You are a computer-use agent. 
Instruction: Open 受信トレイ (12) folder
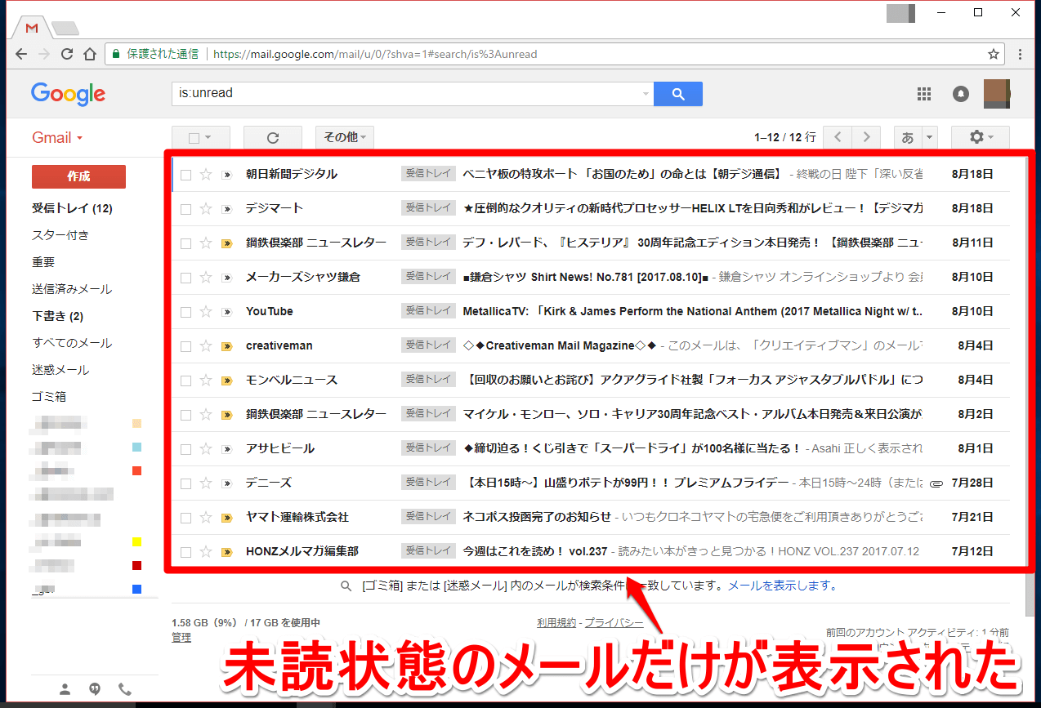tap(72, 208)
